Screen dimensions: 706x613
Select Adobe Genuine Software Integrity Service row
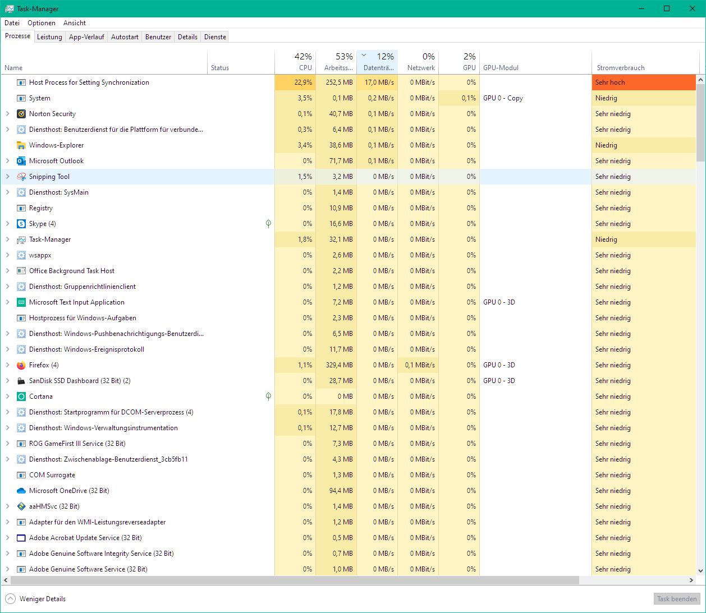click(349, 554)
